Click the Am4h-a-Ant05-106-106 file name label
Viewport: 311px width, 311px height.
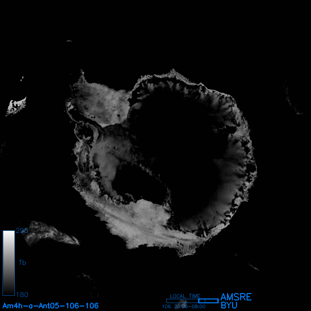coord(51,306)
